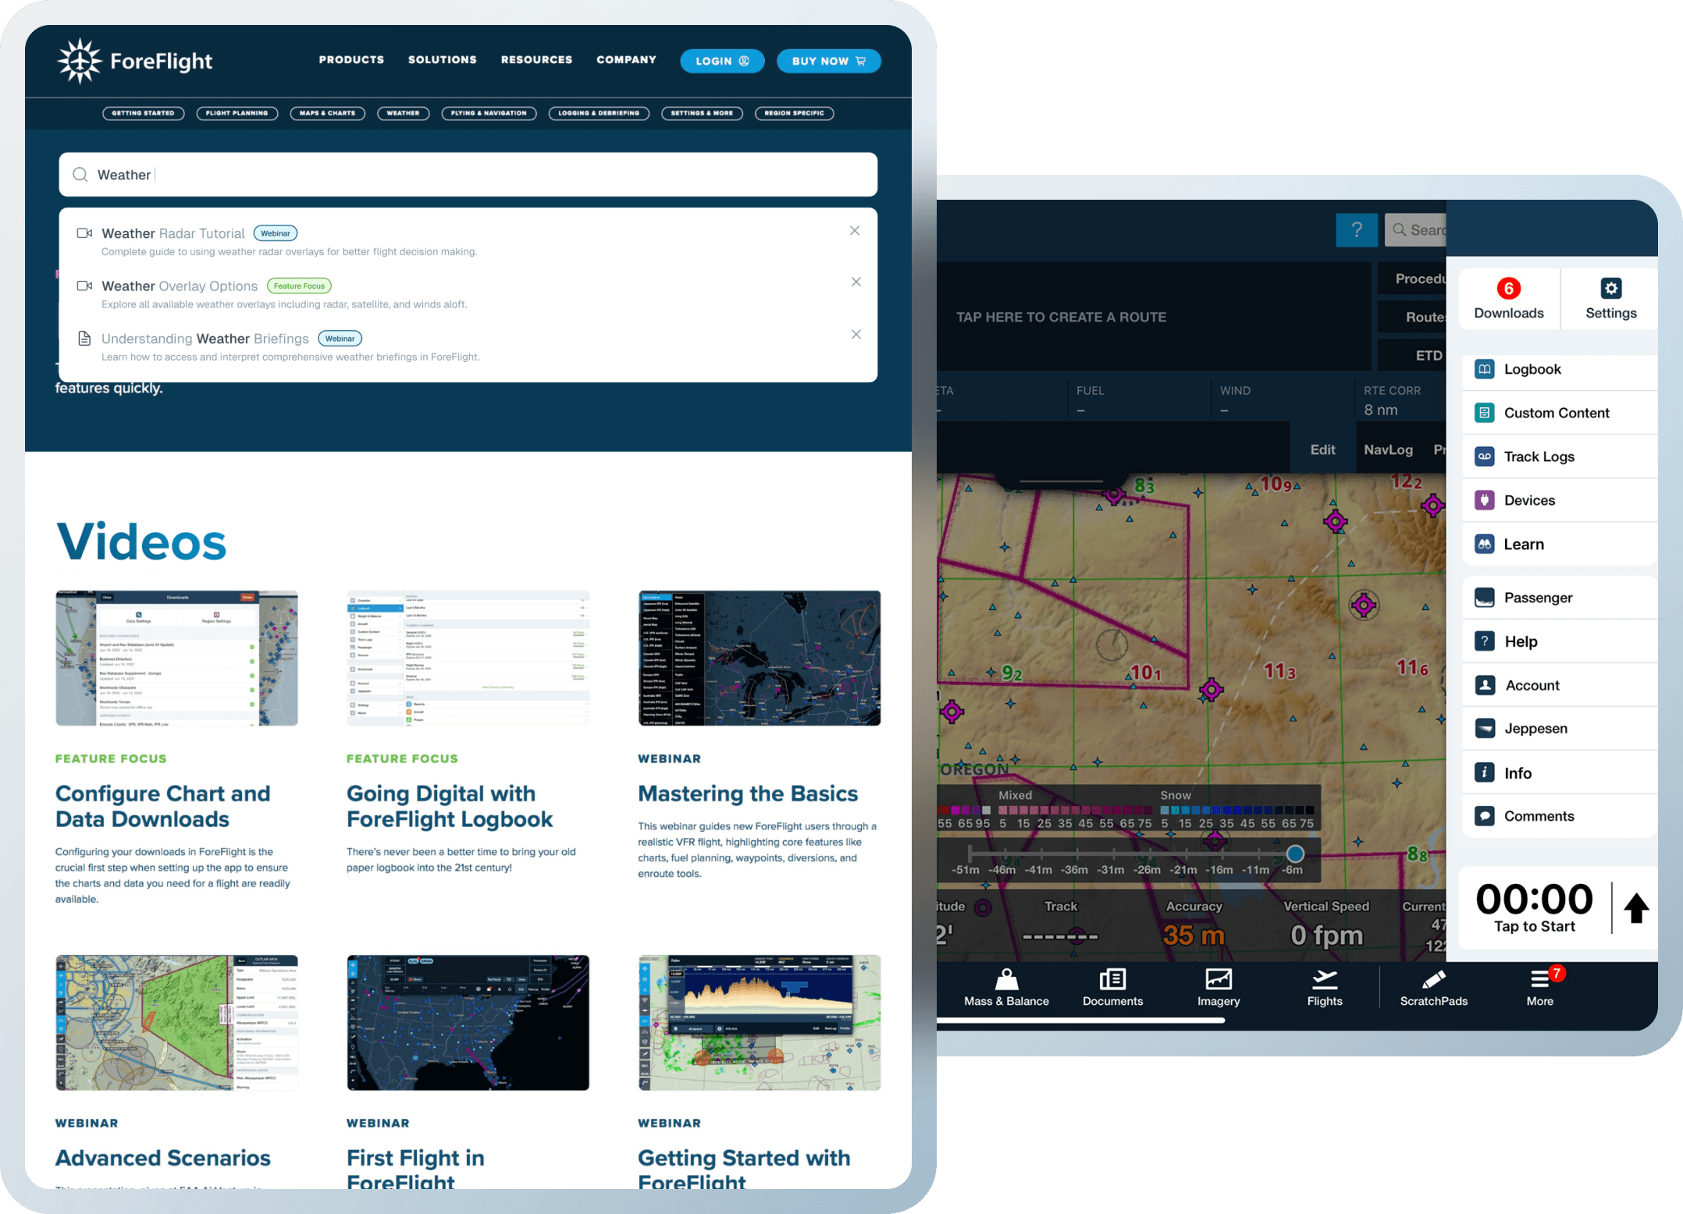The height and width of the screenshot is (1214, 1683).
Task: Dismiss the Weather Overlay Options suggestion
Action: pos(856,282)
